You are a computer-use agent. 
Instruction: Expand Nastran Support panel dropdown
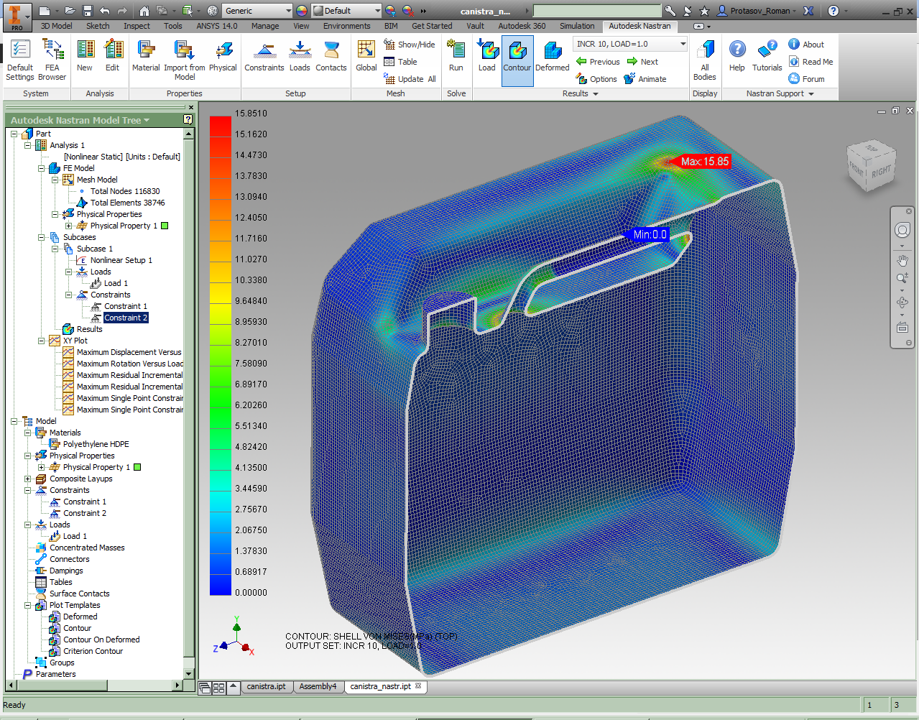[x=811, y=94]
